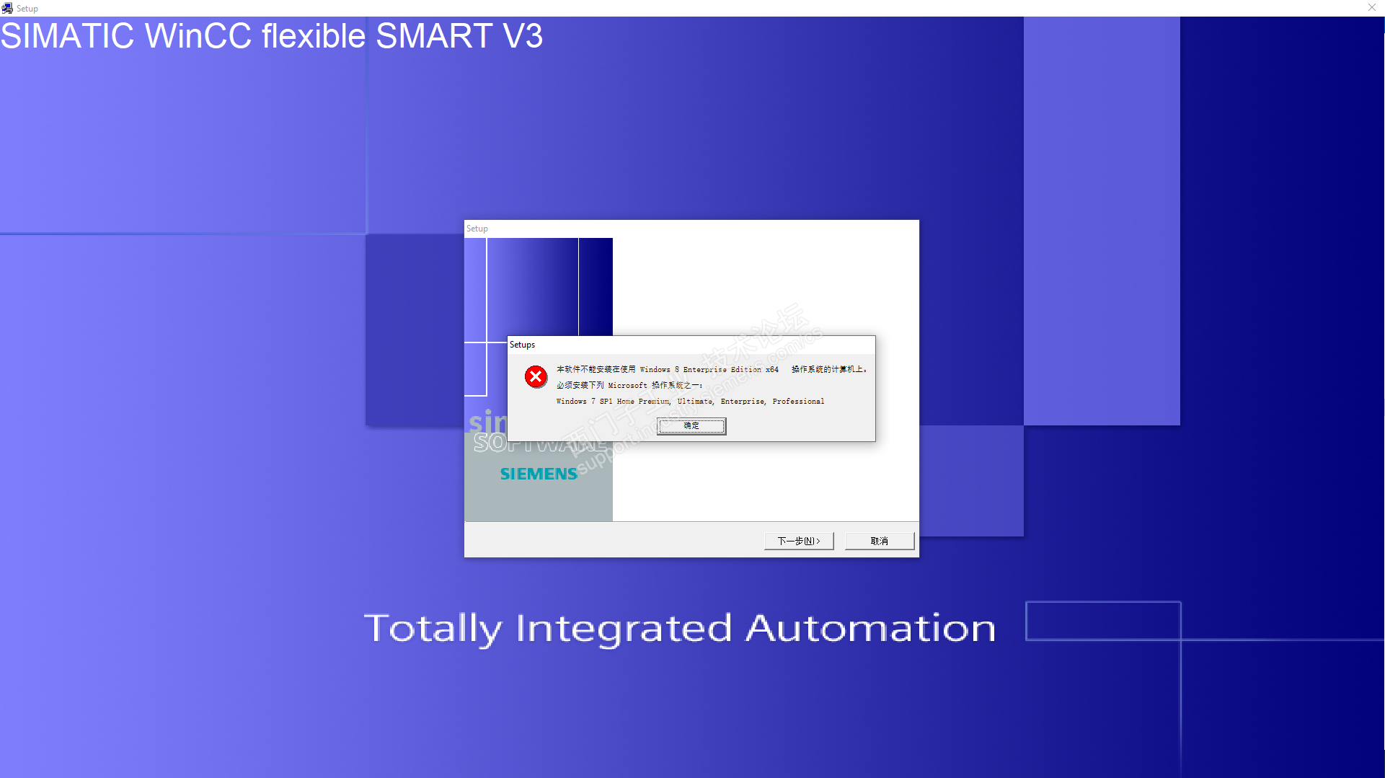Confirm the error with the 确定 button
Screen dimensions: 1385x778
point(691,425)
